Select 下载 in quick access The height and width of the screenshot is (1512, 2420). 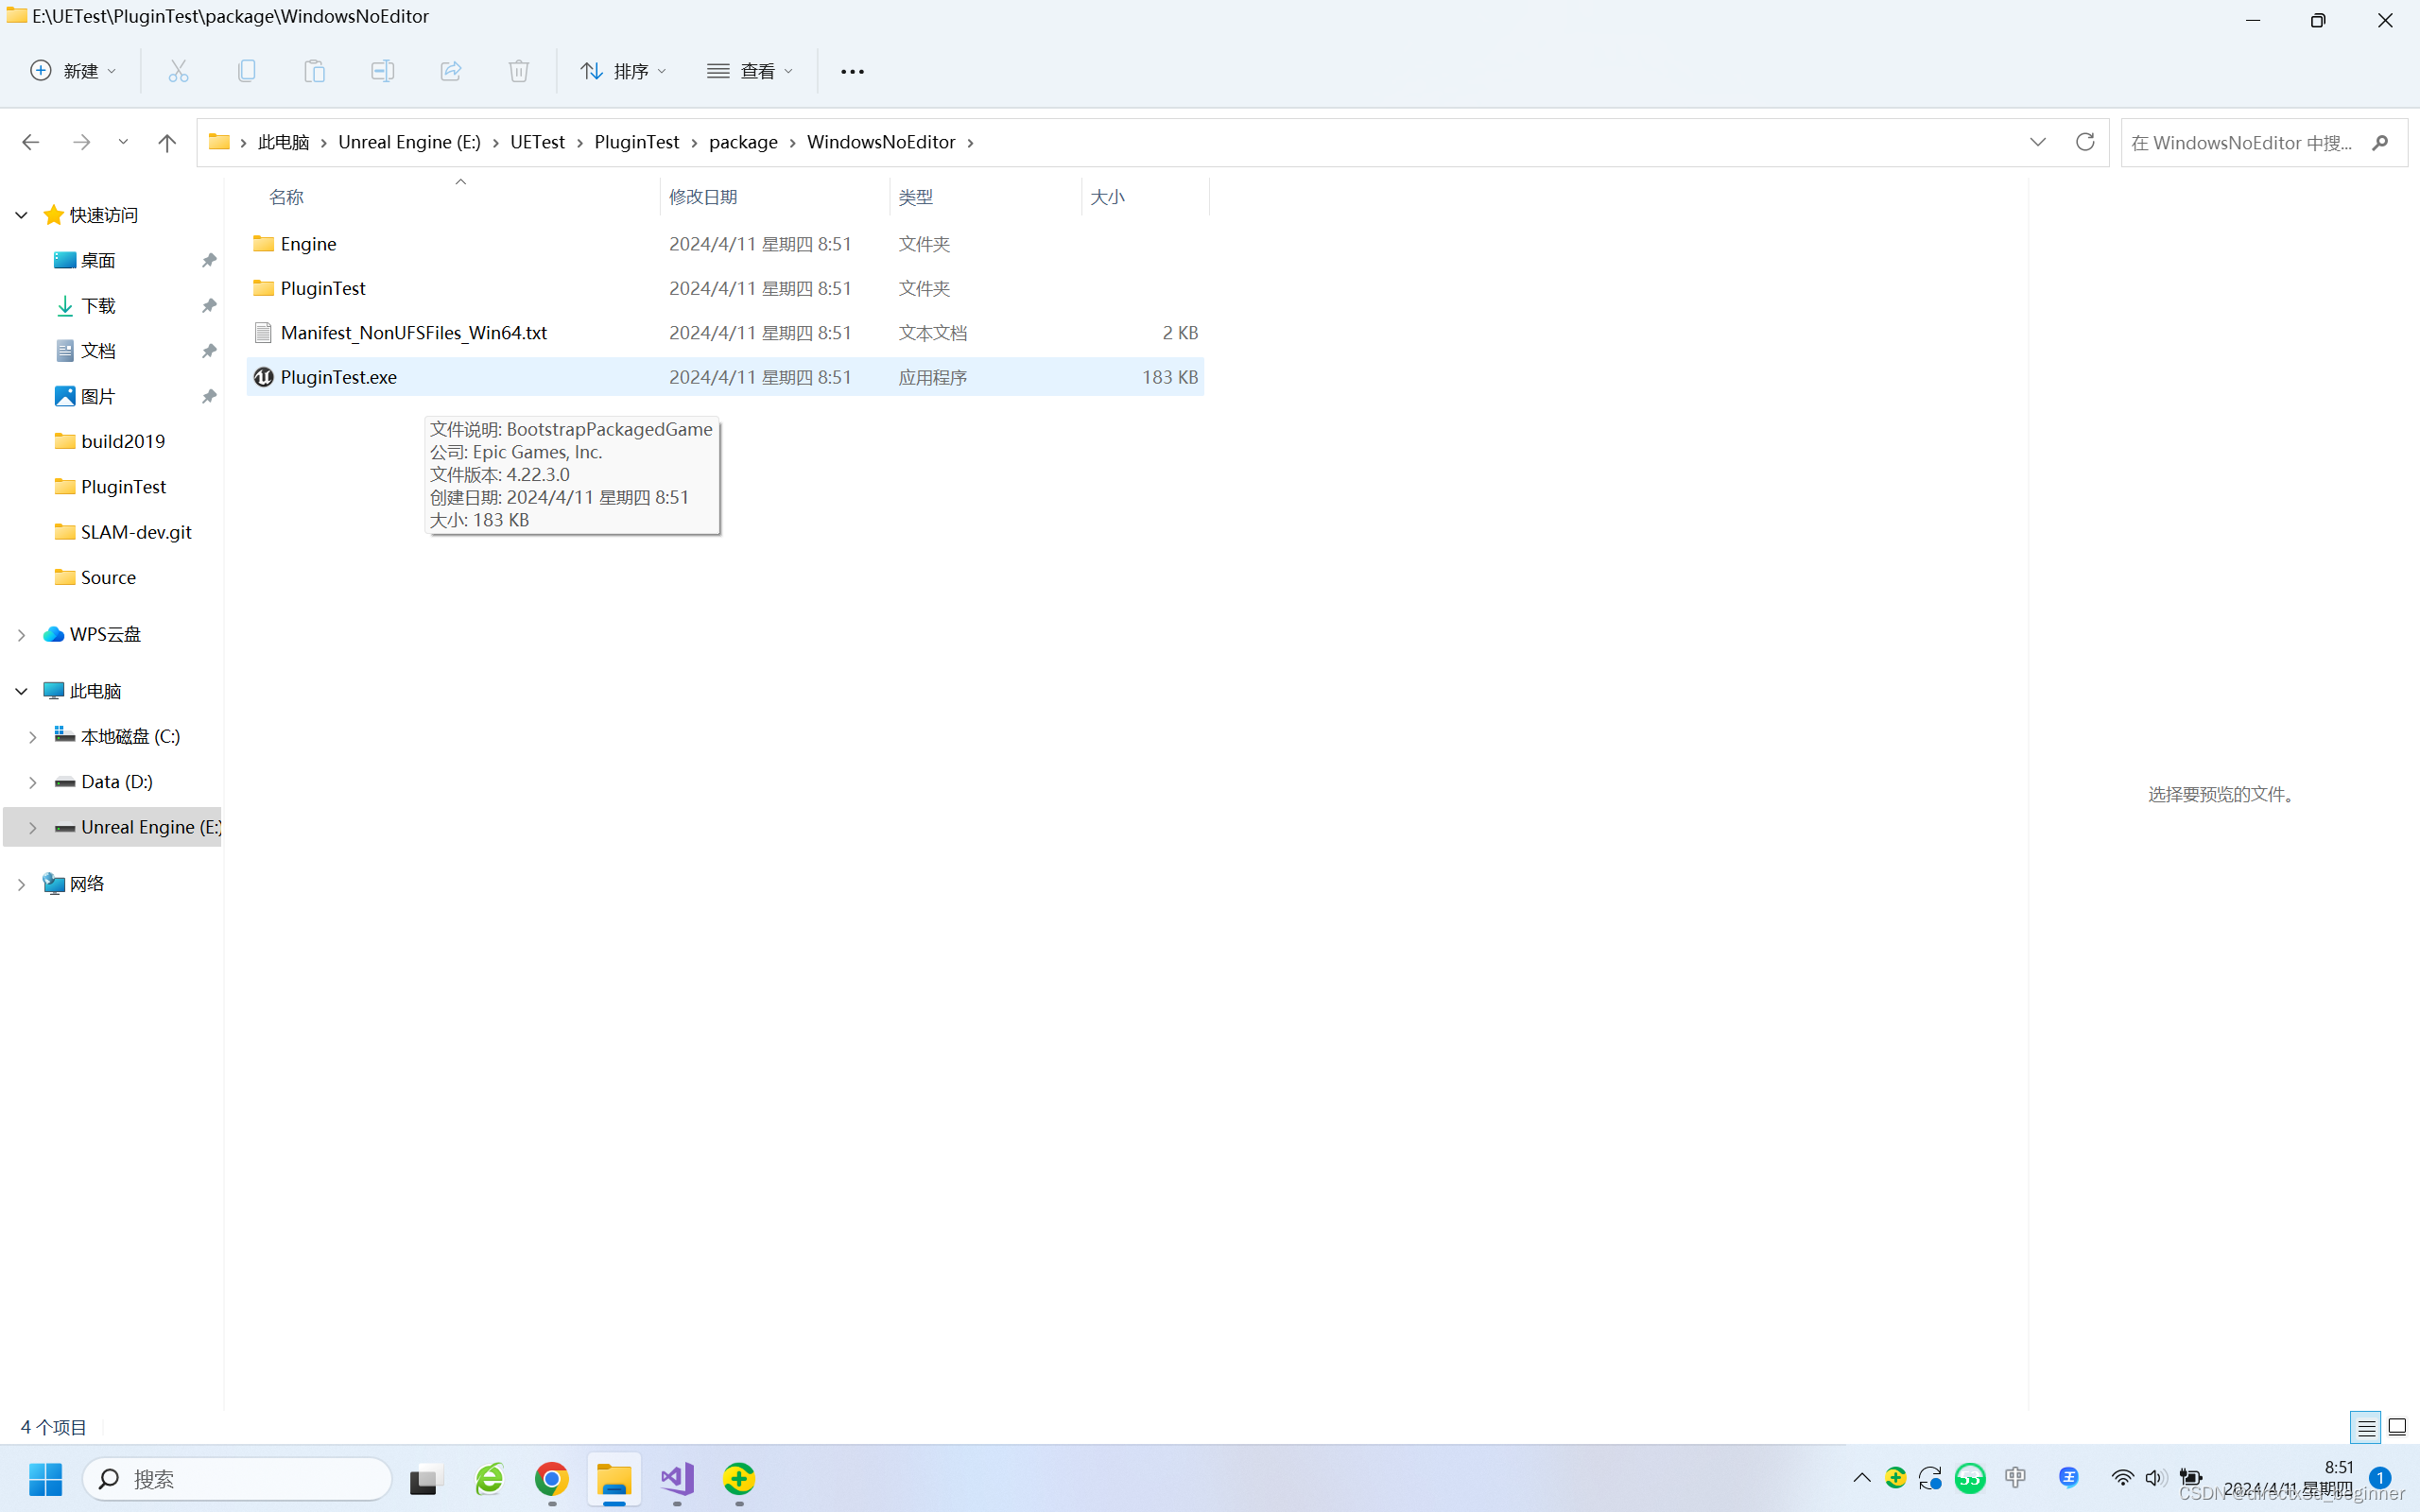[98, 305]
